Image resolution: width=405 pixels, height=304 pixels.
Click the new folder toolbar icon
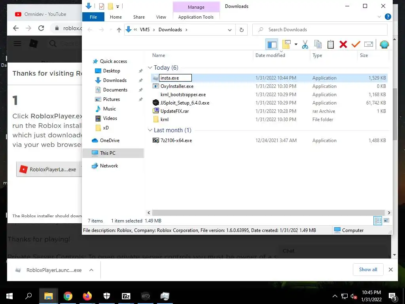pyautogui.click(x=286, y=44)
